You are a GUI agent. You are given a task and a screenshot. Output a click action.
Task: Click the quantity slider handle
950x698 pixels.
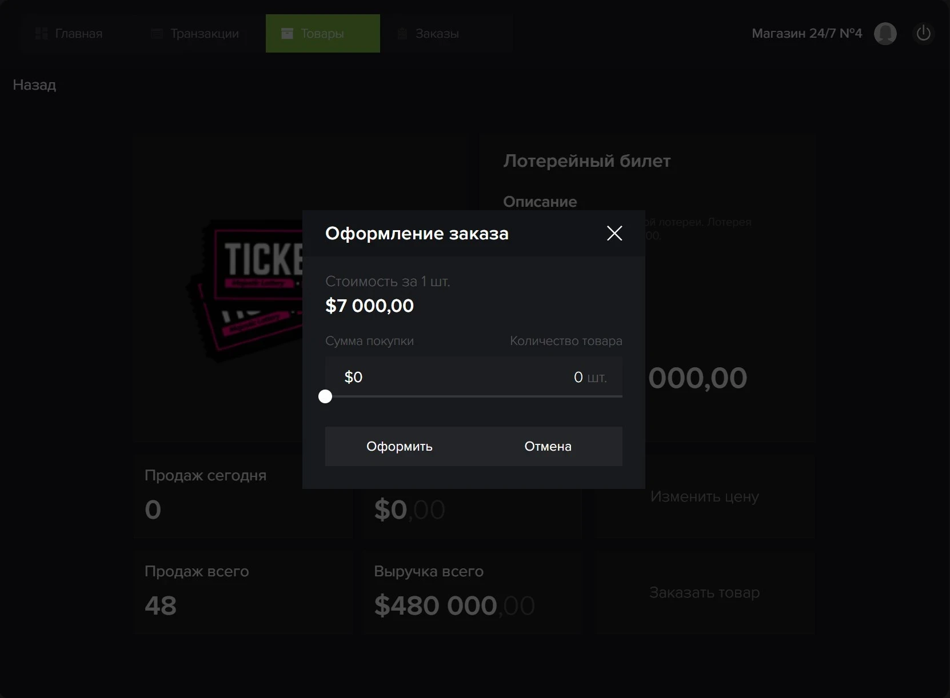(x=325, y=396)
